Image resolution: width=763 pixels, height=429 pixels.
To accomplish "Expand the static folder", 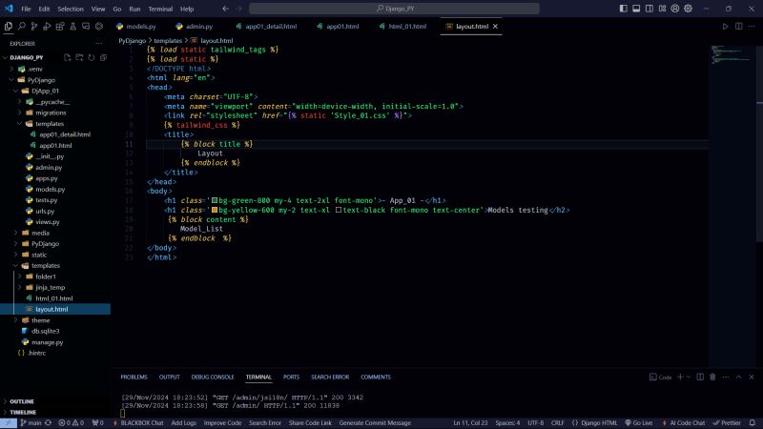I will click(15, 255).
